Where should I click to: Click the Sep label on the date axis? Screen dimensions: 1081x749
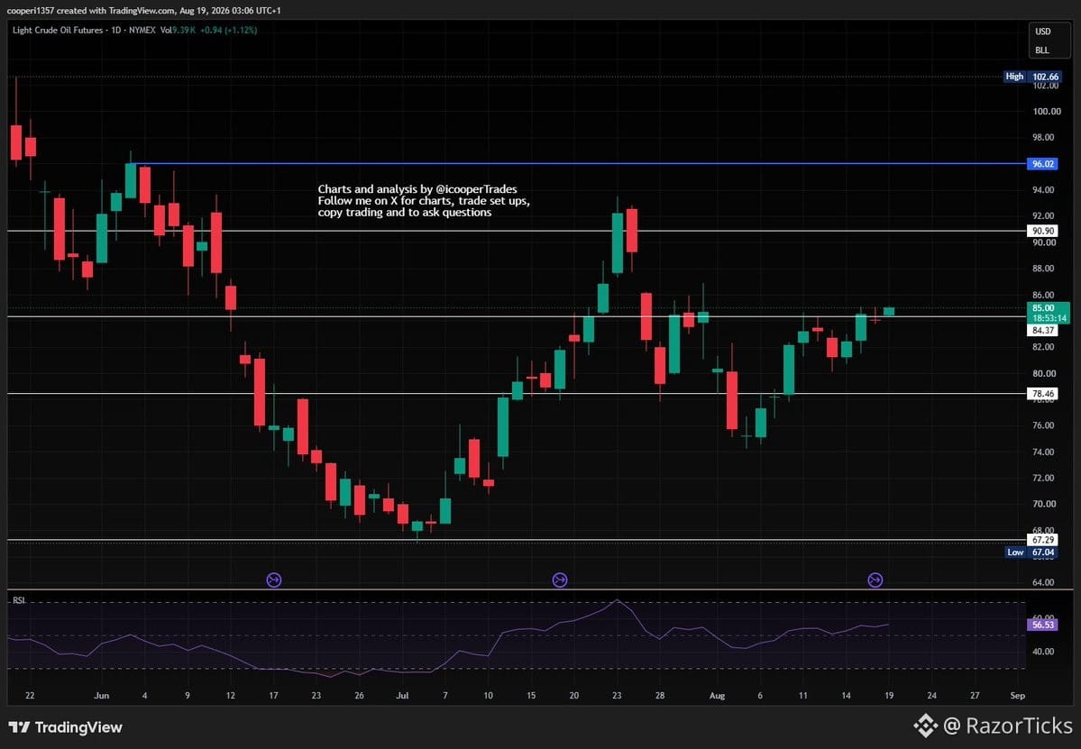point(1018,695)
